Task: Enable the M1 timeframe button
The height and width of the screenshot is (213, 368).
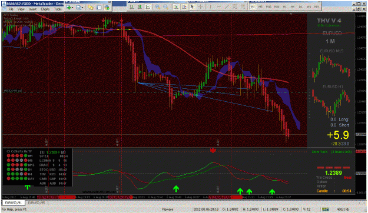Action: click(253, 7)
